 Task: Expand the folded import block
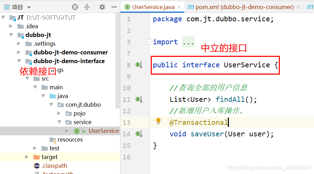pyautogui.click(x=149, y=42)
